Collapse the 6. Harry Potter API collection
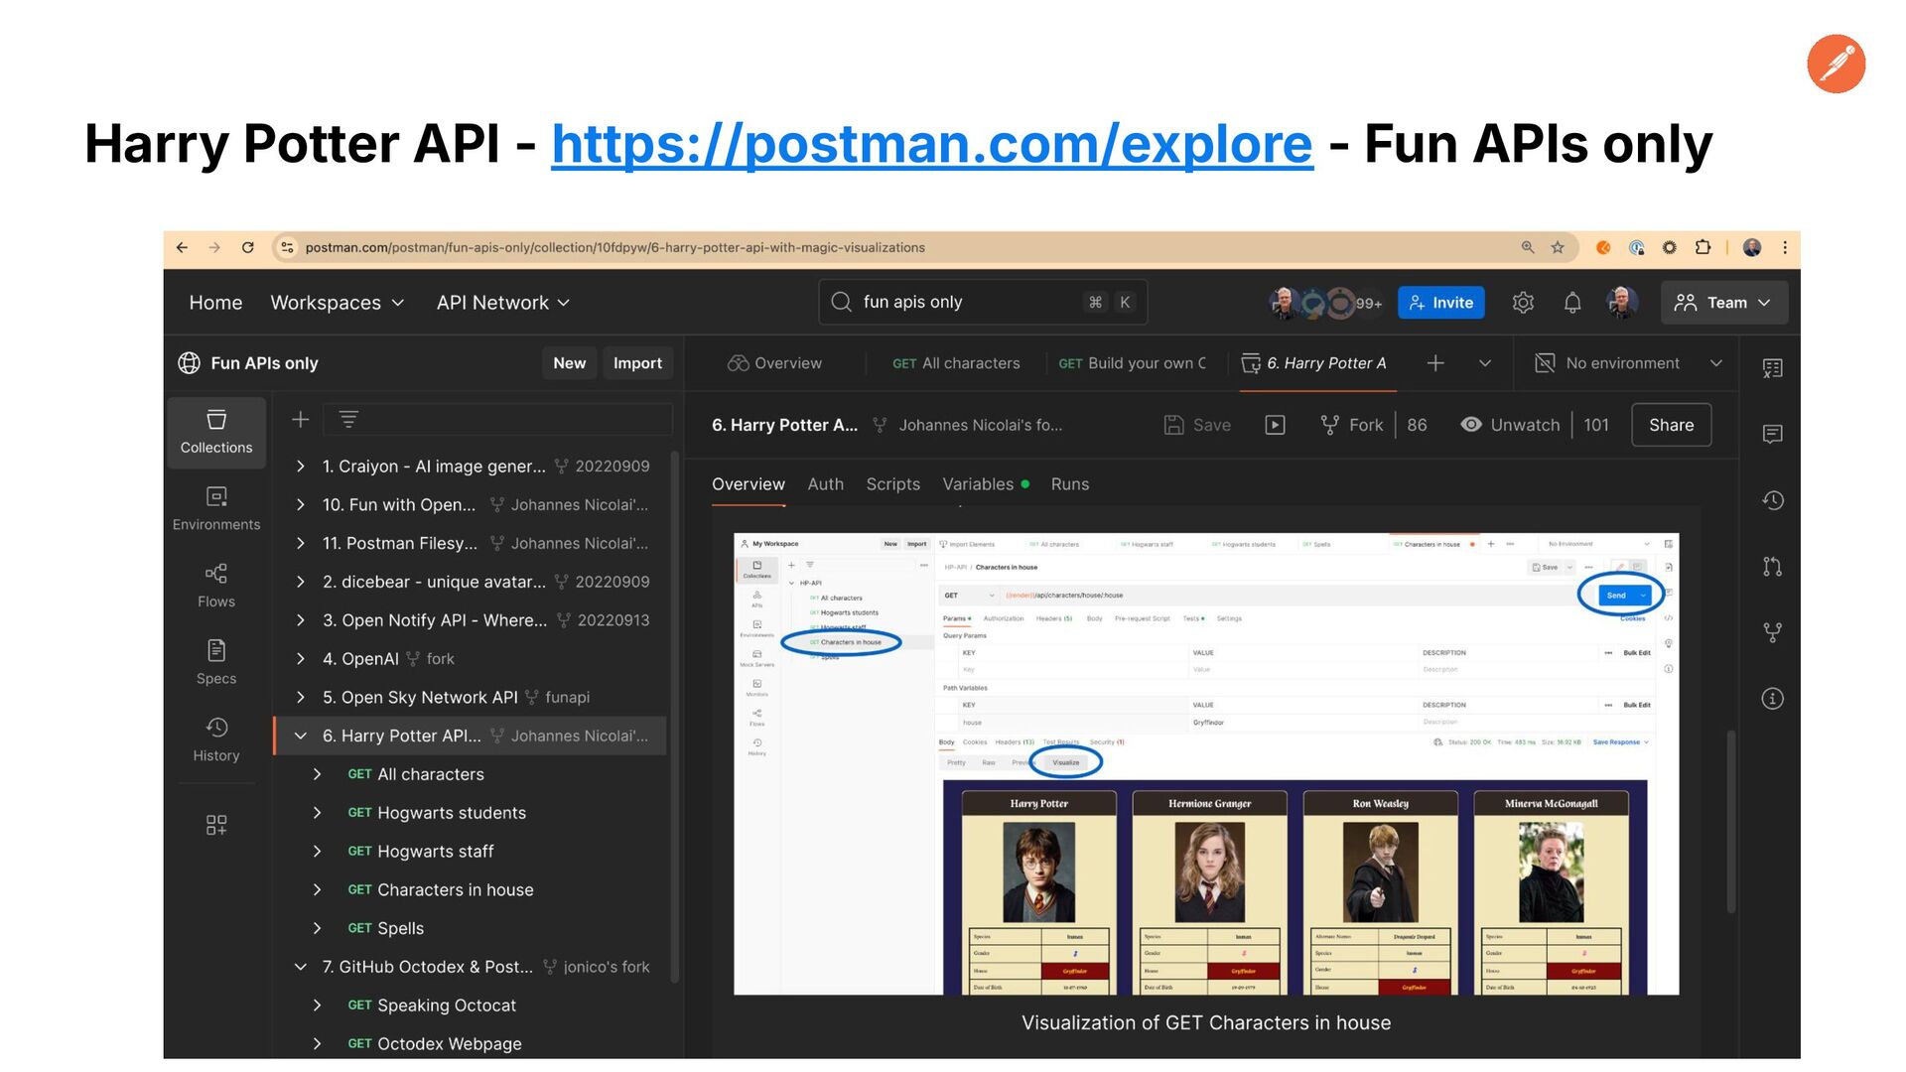Screen dimensions: 1906x1072 coord(301,736)
